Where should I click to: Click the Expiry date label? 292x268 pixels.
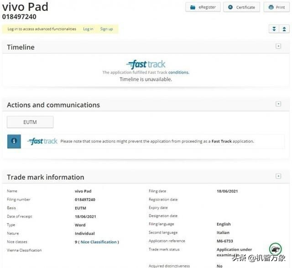point(158,208)
